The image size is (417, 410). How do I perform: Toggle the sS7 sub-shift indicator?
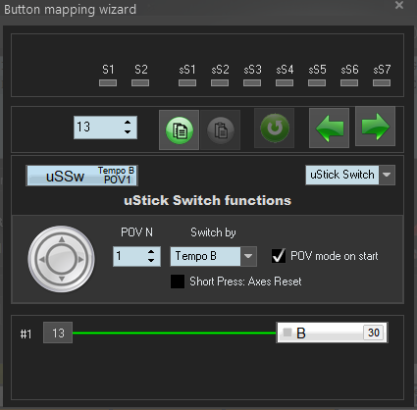point(382,83)
